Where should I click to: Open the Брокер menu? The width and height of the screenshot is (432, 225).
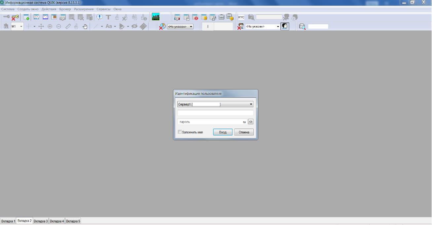(65, 9)
